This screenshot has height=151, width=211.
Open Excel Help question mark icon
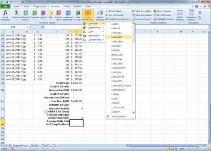tap(197, 6)
